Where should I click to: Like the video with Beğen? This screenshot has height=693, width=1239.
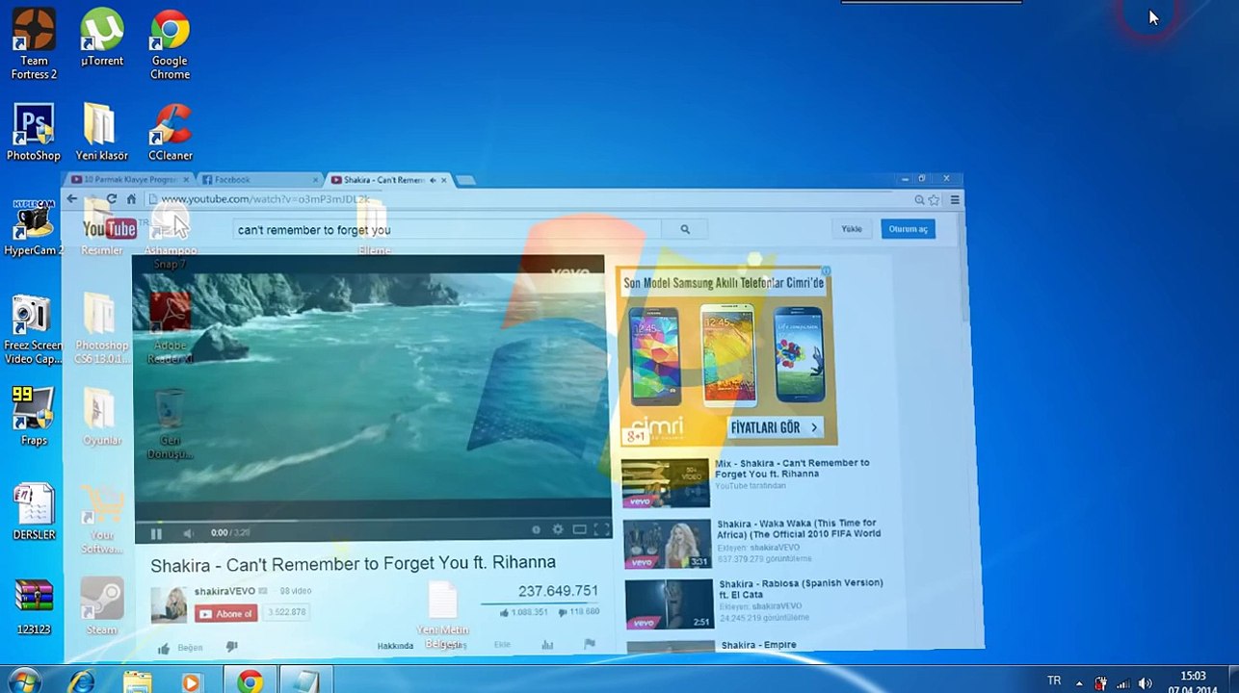[x=181, y=648]
